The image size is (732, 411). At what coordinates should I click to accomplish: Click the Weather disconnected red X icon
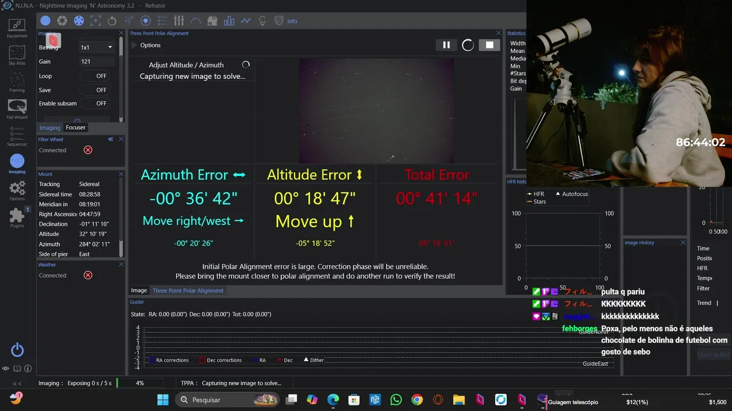click(x=88, y=275)
